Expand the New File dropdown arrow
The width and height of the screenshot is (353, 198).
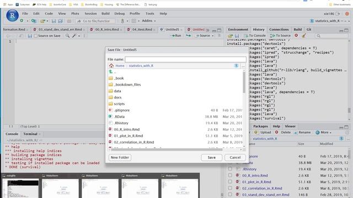(x=28, y=21)
